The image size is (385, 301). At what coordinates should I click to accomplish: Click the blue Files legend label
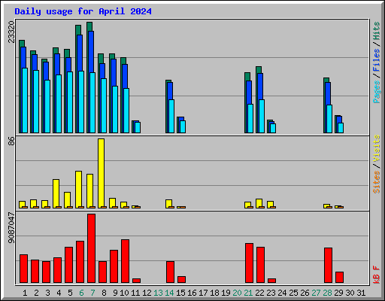(x=376, y=60)
